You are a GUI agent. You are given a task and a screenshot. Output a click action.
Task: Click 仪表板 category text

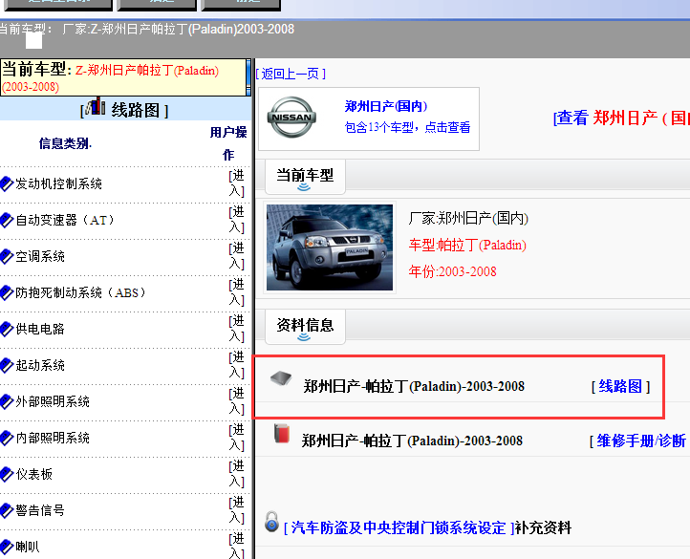(33, 474)
